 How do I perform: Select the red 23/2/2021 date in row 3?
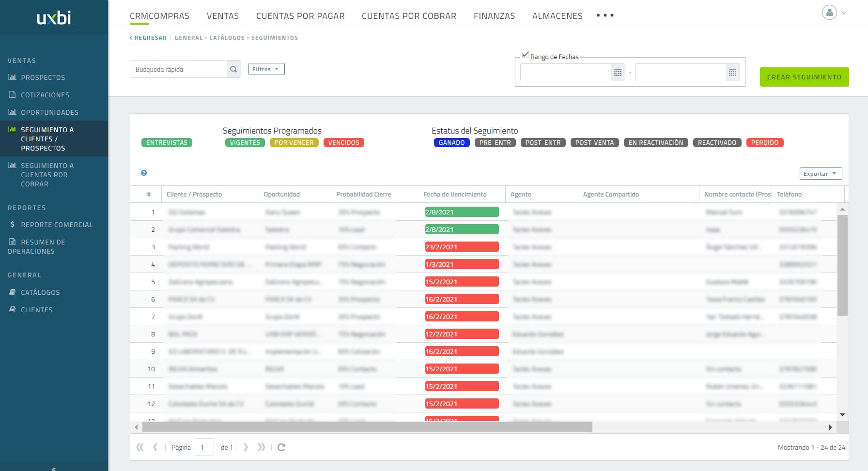[x=462, y=247]
